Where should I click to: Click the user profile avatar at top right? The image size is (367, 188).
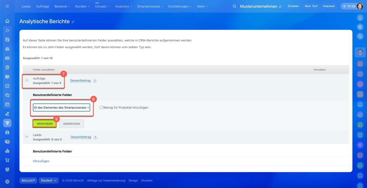pyautogui.click(x=360, y=6)
